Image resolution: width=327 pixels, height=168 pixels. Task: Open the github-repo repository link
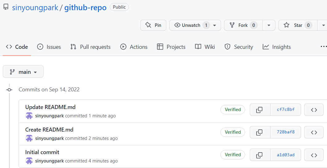click(85, 8)
